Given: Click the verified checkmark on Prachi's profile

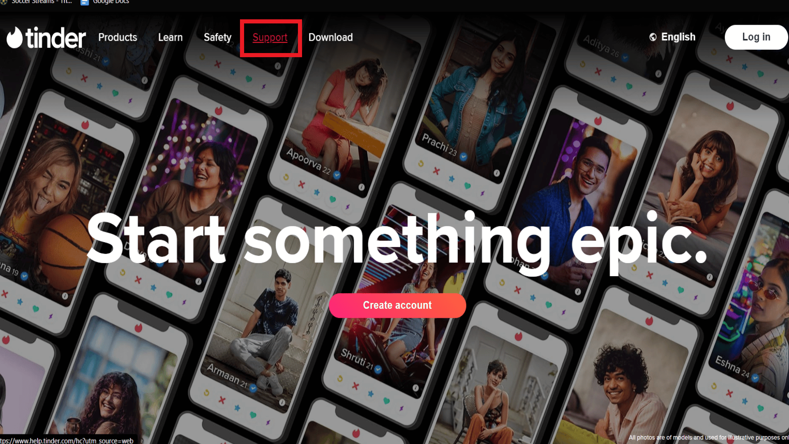Looking at the screenshot, I should 463,156.
